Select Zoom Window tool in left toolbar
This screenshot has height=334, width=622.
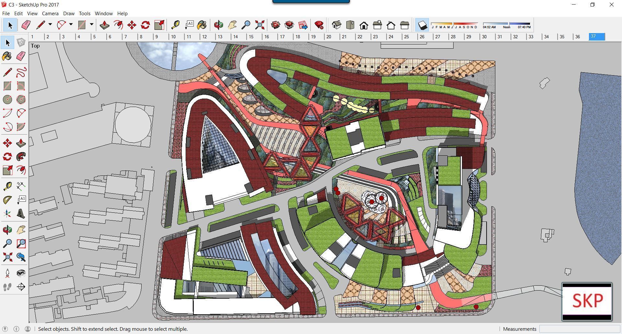coord(21,243)
